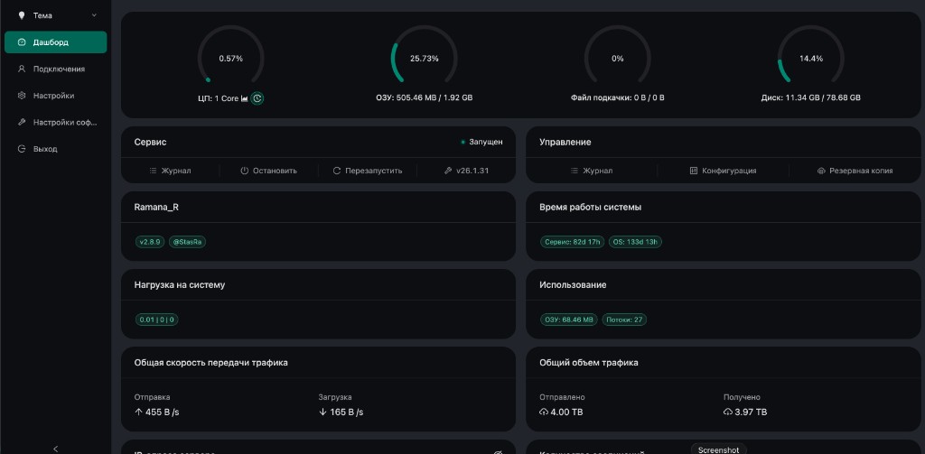Open the CPU history chart icon

click(244, 98)
